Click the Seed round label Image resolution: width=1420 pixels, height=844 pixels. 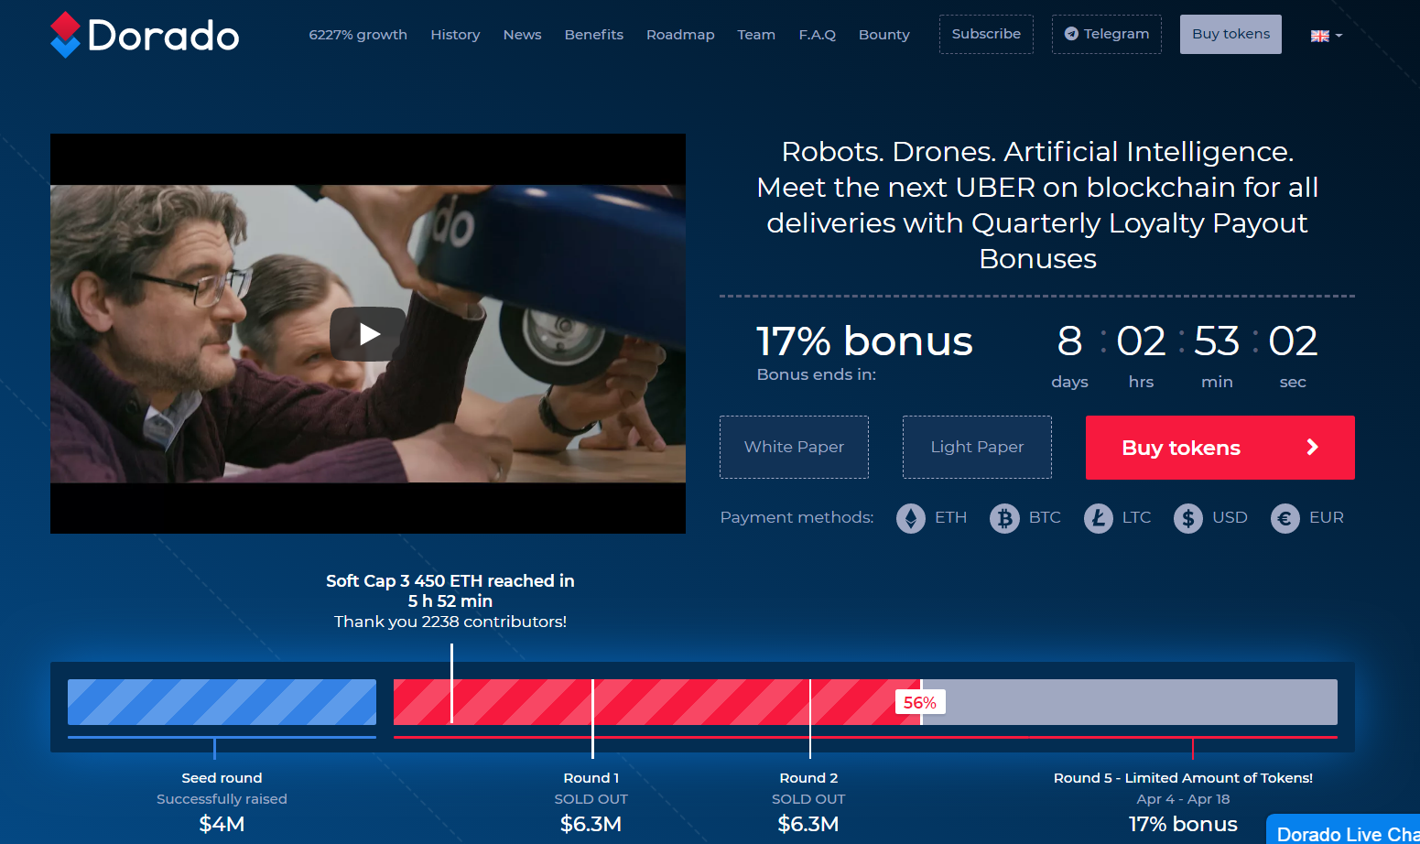222,777
